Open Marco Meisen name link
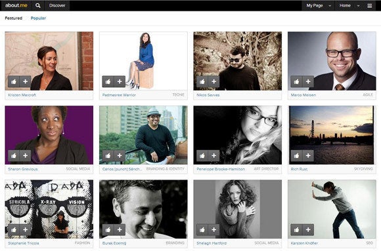This screenshot has height=251, width=381. point(303,95)
